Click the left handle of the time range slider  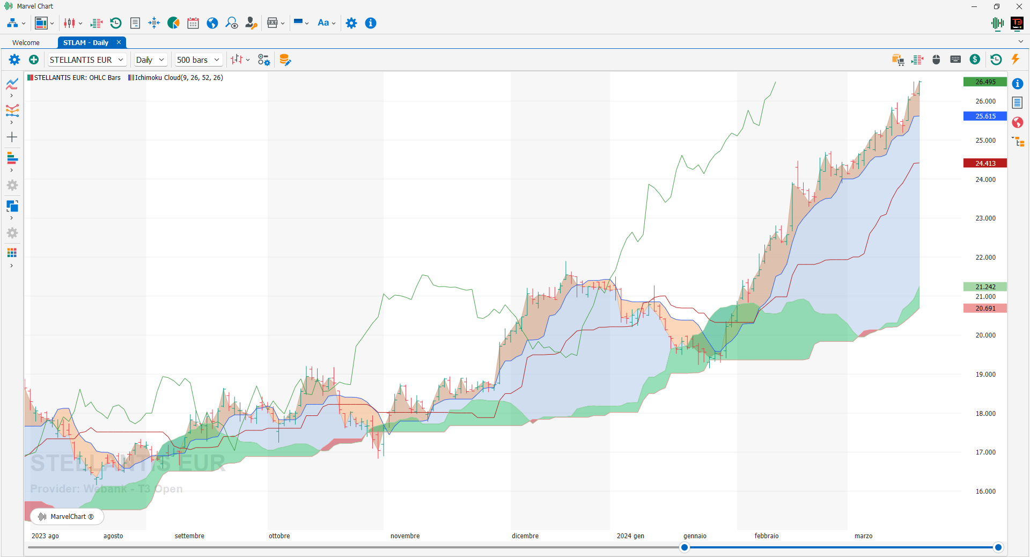(685, 547)
